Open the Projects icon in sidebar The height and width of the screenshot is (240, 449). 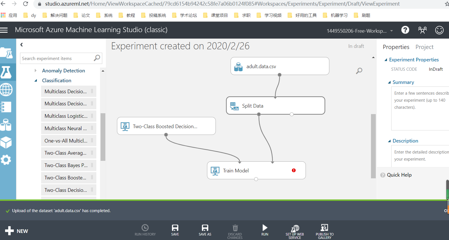[x=6, y=53]
